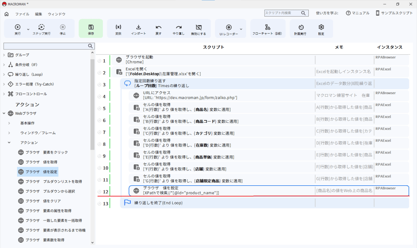
Task: Expand the 条件分岐 (IF) category
Action: click(x=4, y=65)
